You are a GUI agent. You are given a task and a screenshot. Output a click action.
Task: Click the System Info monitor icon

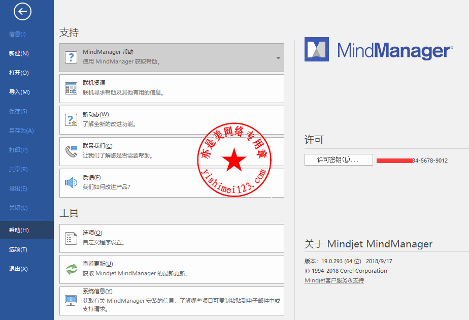pyautogui.click(x=71, y=300)
